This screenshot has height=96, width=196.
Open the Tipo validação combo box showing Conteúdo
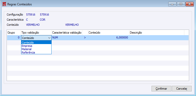[x=36, y=38]
